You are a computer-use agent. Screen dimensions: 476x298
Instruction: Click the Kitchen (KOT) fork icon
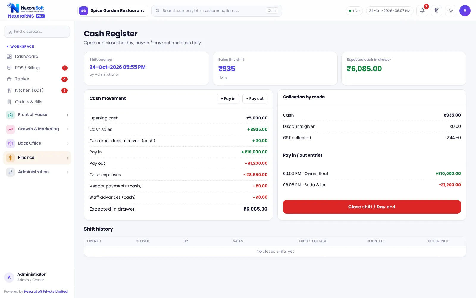pyautogui.click(x=9, y=91)
